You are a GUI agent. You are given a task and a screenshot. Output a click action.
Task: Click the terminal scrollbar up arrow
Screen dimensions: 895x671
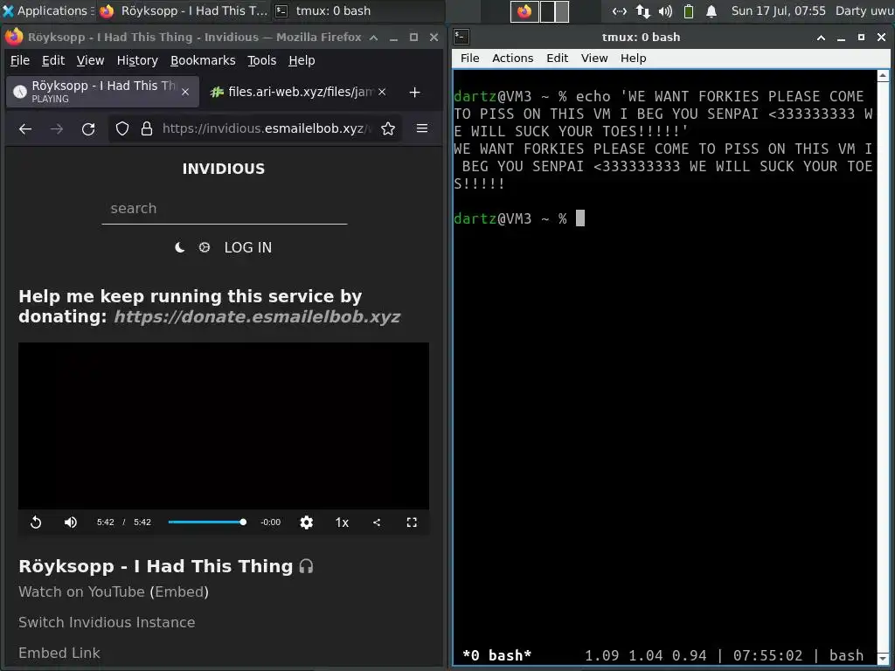[x=883, y=75]
